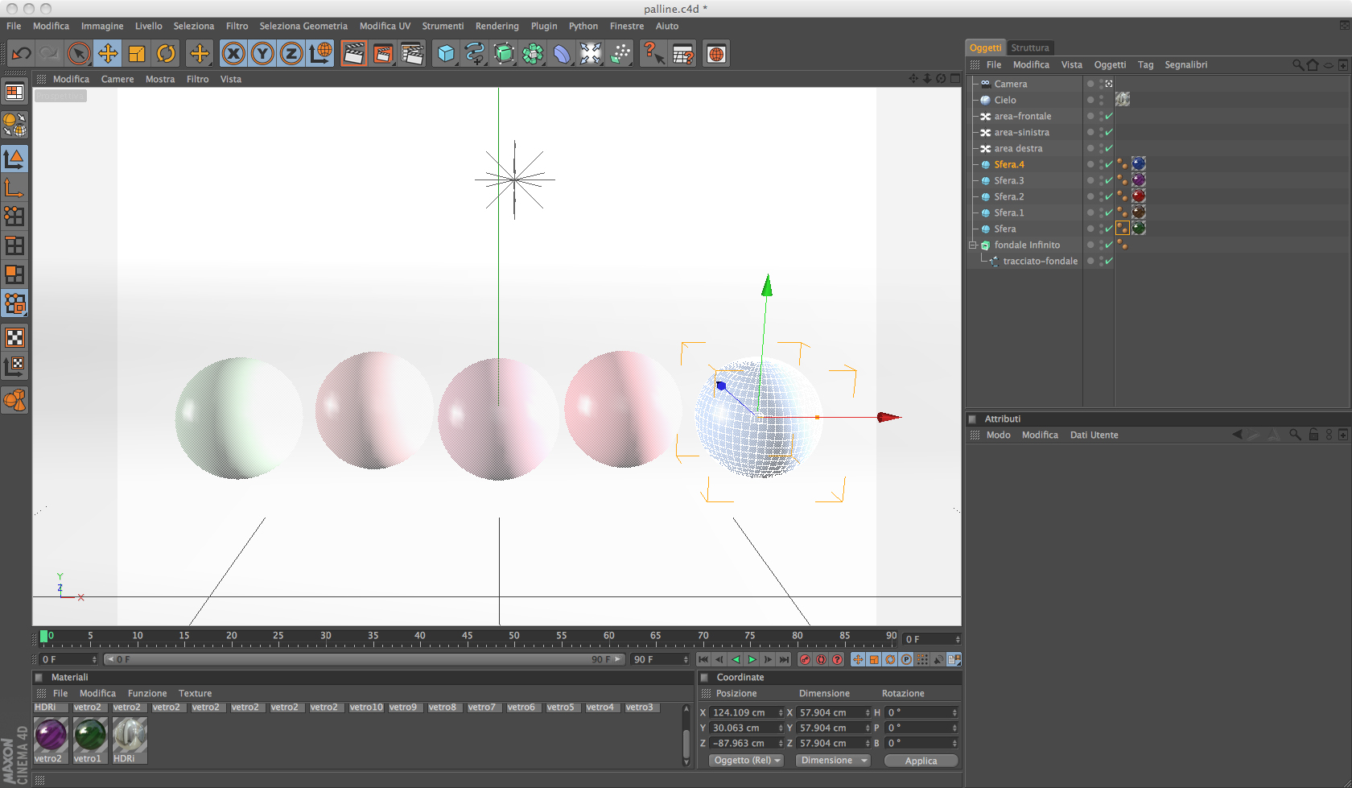Open the Rendering menu
This screenshot has height=788, width=1352.
tap(497, 26)
